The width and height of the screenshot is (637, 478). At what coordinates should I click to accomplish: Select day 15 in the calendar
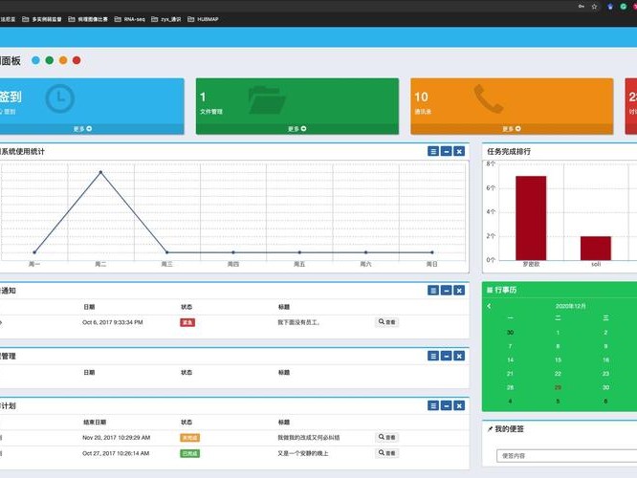558,359
